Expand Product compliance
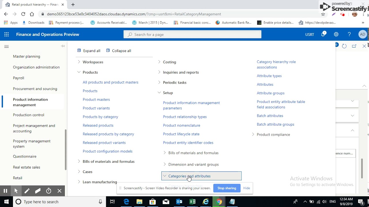This screenshot has width=369, height=207. click(253, 134)
